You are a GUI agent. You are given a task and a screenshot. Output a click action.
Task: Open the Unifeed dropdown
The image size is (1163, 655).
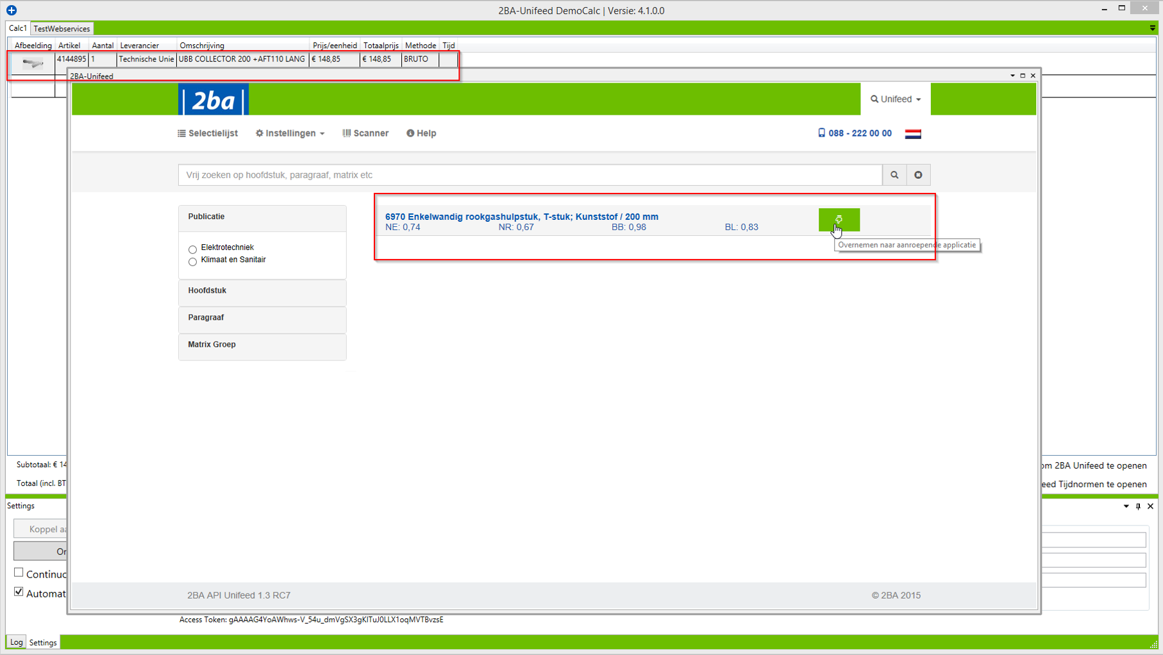[895, 99]
